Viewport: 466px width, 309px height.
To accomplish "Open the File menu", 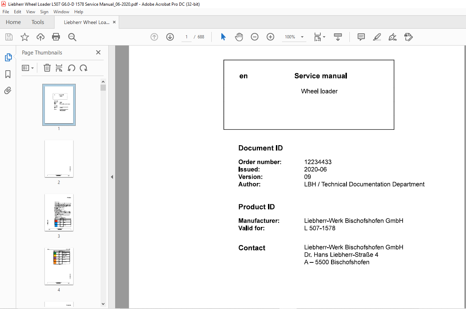I will [x=6, y=12].
